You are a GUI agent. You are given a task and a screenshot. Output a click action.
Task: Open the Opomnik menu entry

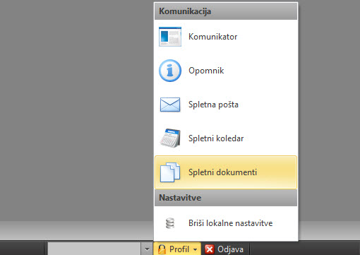pos(226,71)
